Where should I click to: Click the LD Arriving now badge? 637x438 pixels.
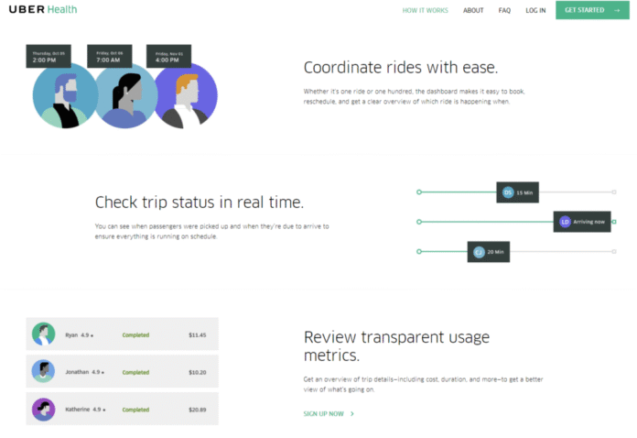click(582, 222)
